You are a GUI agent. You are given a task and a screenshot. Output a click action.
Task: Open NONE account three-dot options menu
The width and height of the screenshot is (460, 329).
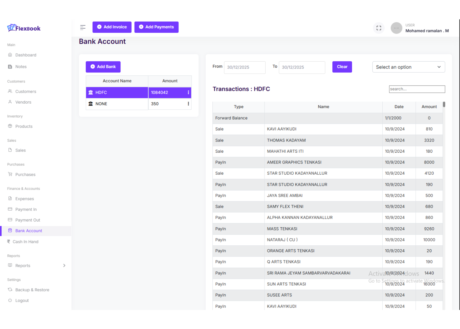[x=188, y=104]
